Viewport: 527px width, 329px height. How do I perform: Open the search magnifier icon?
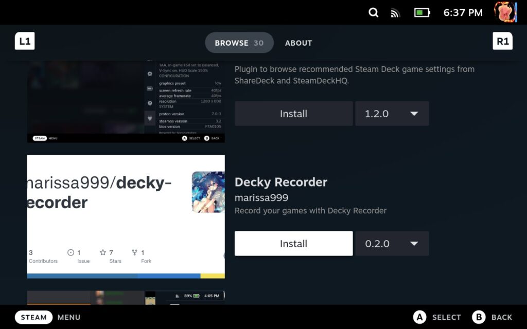click(373, 13)
